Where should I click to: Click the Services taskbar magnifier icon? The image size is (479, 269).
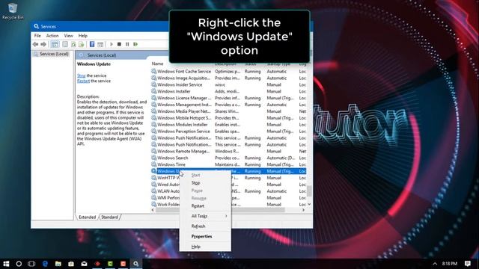click(x=136, y=264)
